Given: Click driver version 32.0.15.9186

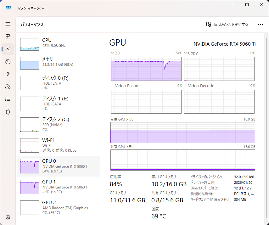Looking at the screenshot, I should coord(244,177).
